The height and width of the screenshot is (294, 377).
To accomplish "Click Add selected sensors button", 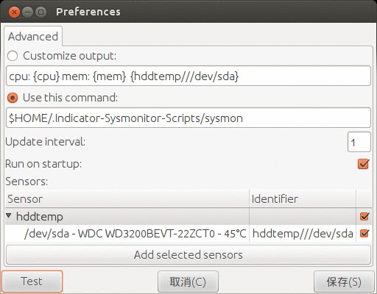I will click(x=188, y=255).
